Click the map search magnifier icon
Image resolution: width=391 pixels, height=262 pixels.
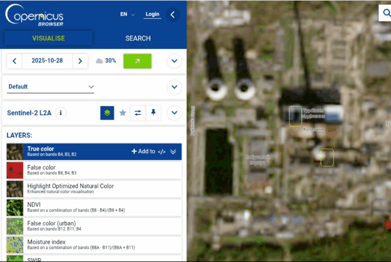point(385,13)
